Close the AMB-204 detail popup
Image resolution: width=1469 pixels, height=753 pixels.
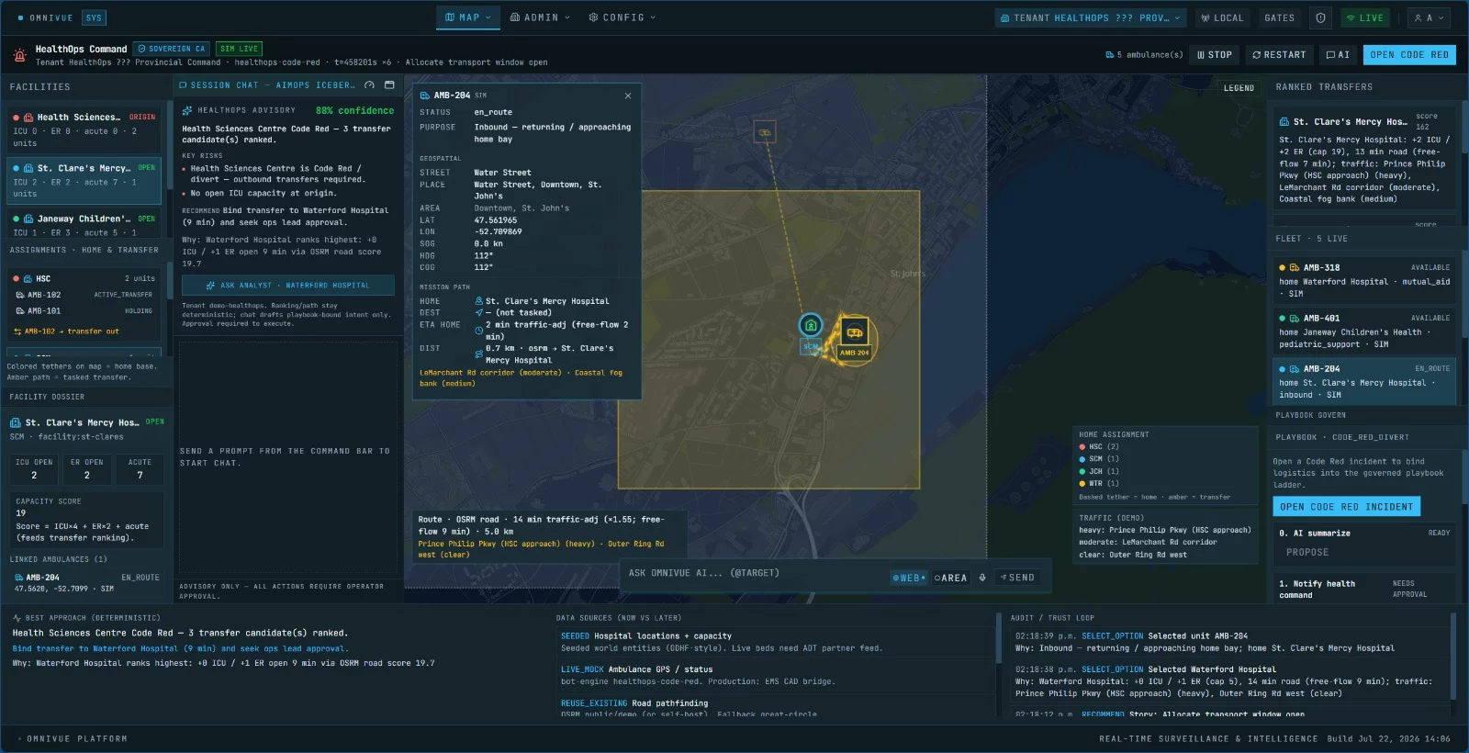[628, 96]
